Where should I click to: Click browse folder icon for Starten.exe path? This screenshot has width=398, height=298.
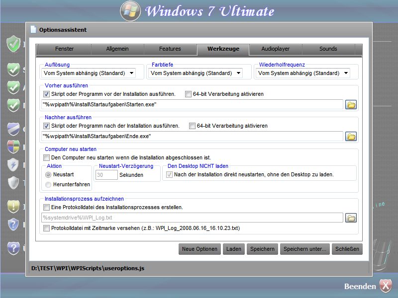352,105
